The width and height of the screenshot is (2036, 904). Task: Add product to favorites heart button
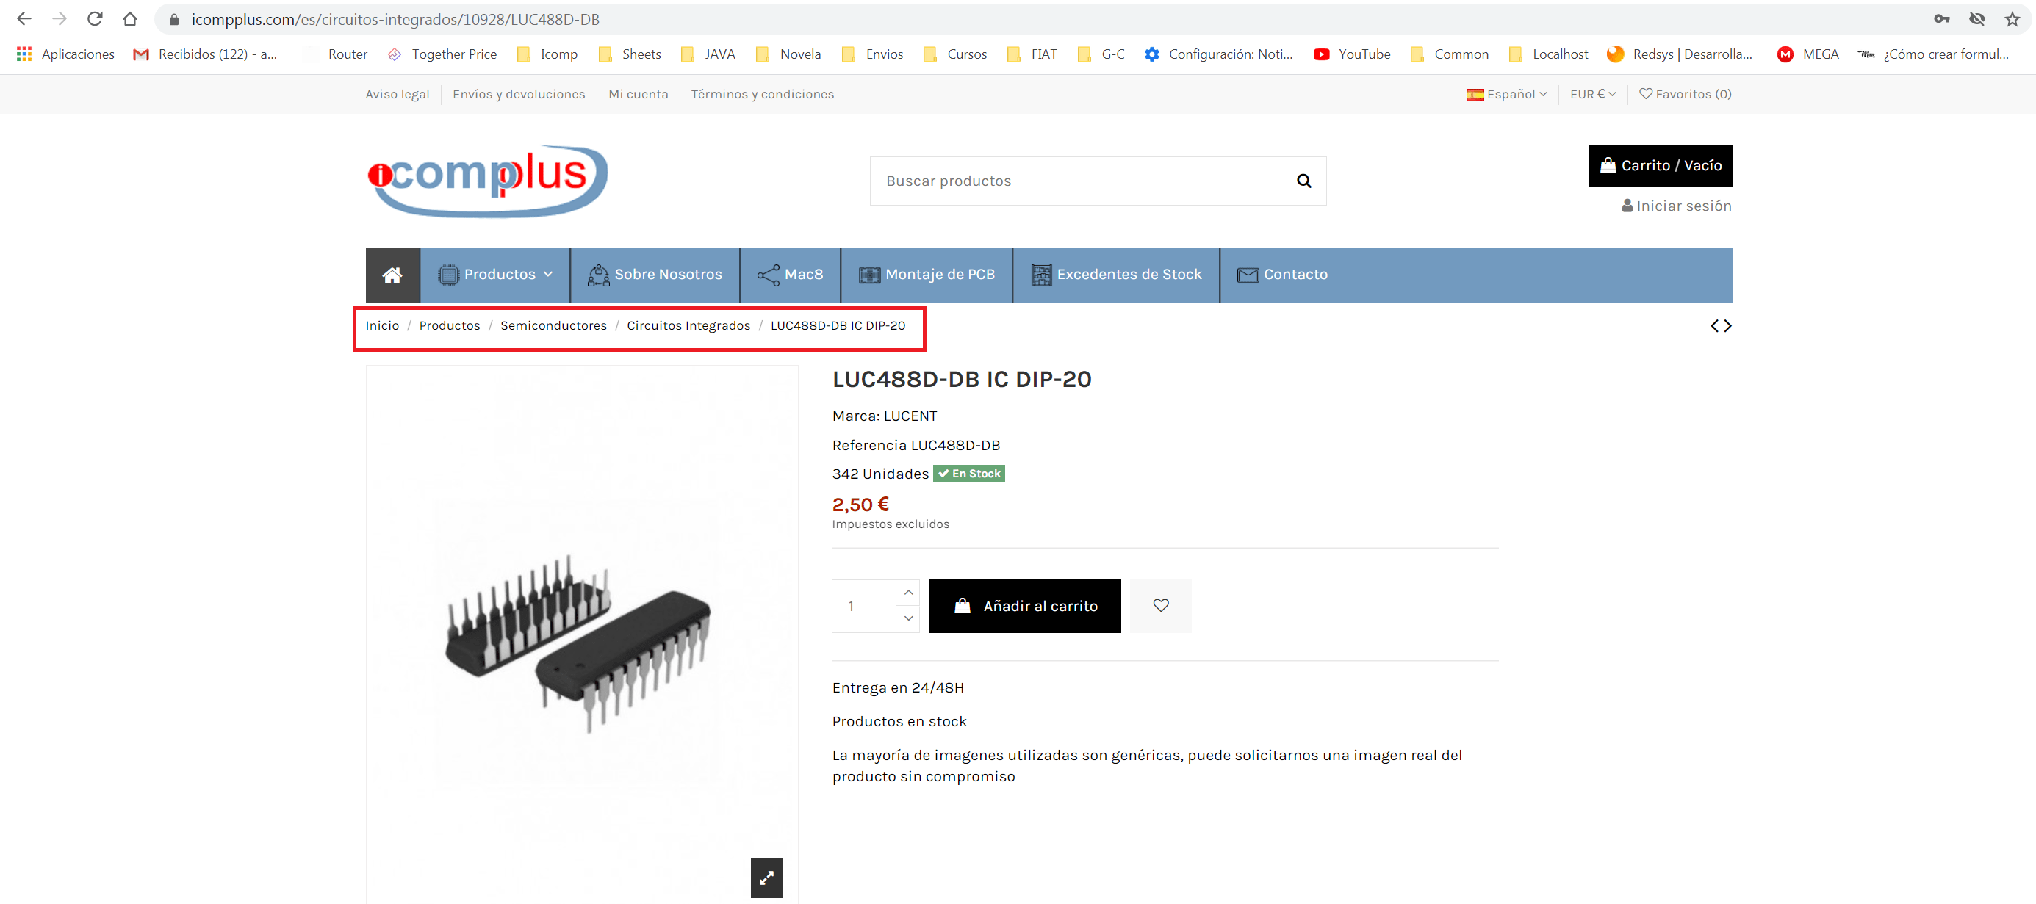click(x=1160, y=606)
